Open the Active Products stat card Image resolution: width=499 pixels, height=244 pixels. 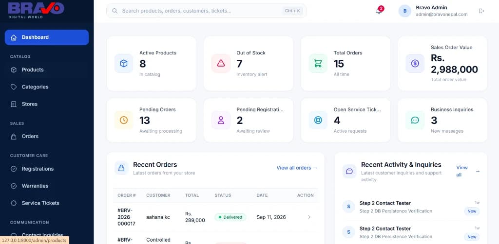(x=151, y=64)
